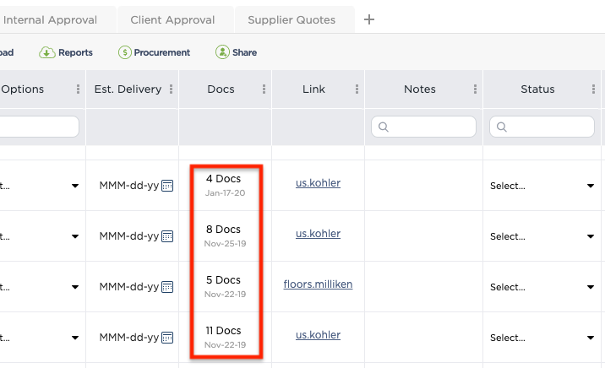
Task: Open Status column menu dots
Action: 593,89
